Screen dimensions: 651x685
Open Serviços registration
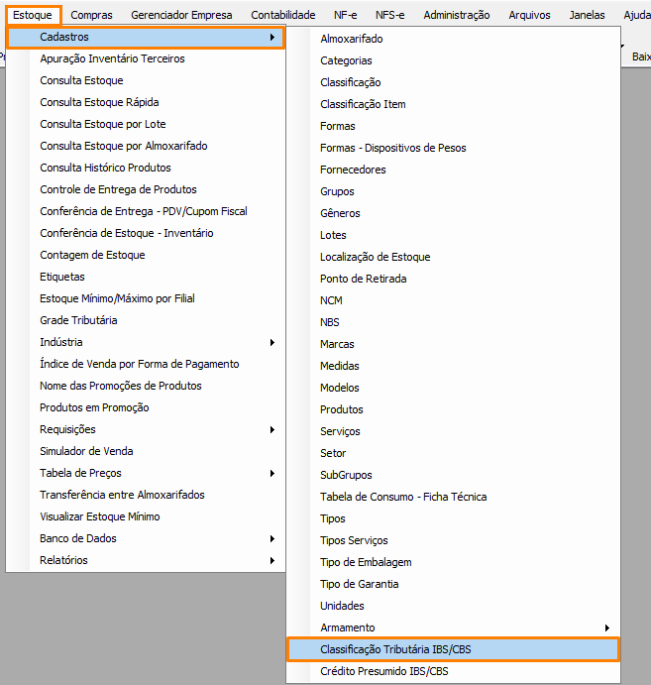pos(453,431)
